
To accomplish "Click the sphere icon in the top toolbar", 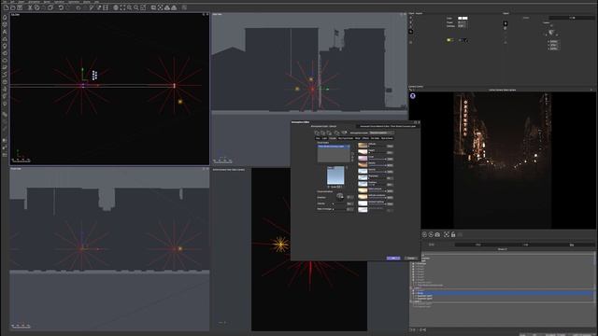I will (x=116, y=7).
